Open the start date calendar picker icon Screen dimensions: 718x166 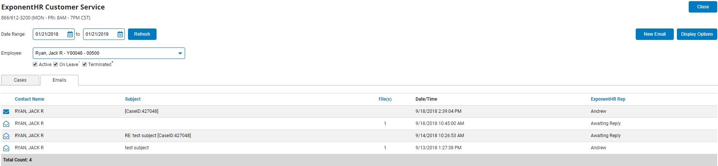coord(70,34)
